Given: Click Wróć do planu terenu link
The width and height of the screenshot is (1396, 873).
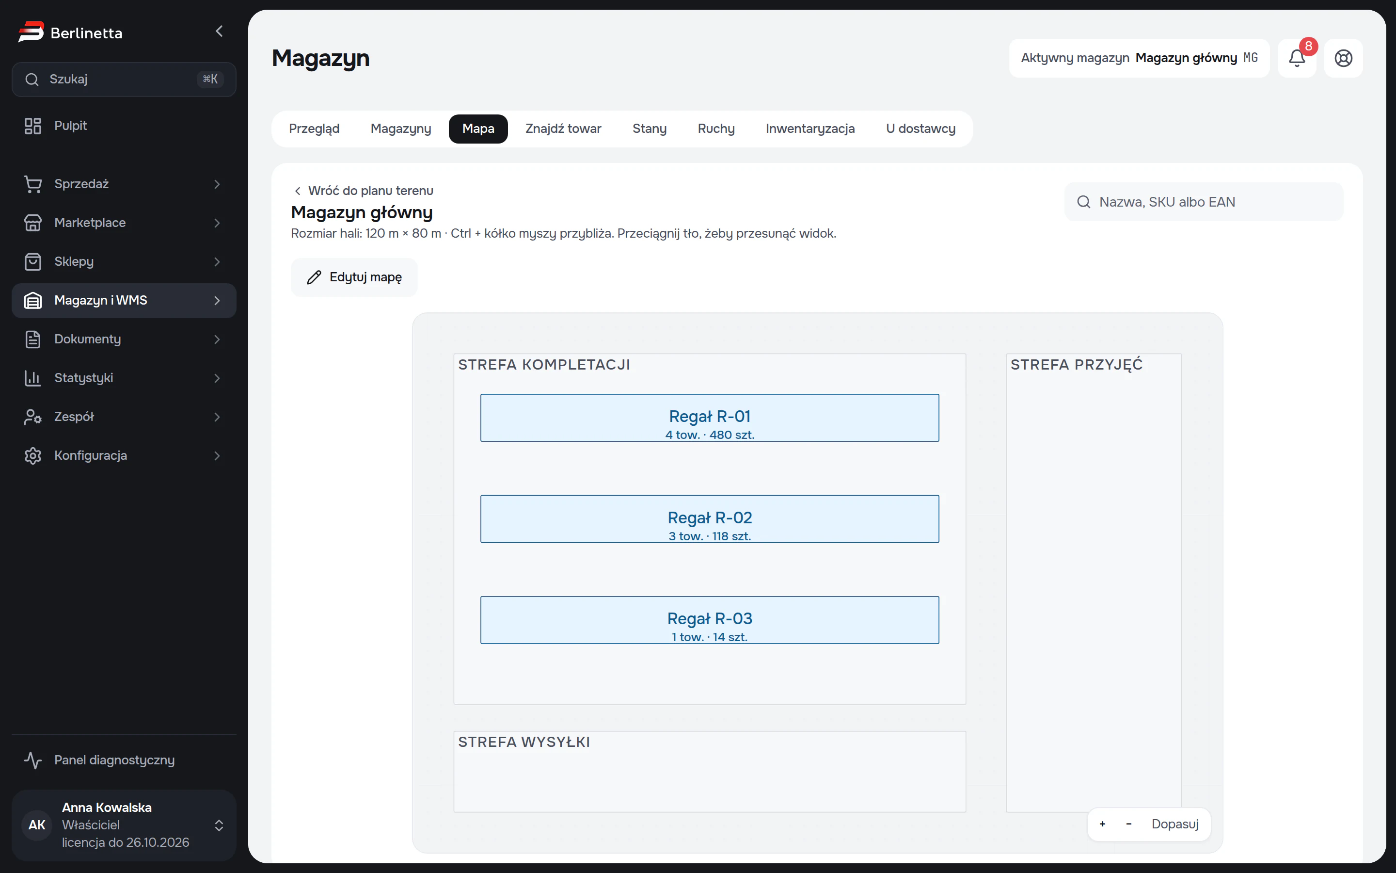Looking at the screenshot, I should tap(364, 191).
